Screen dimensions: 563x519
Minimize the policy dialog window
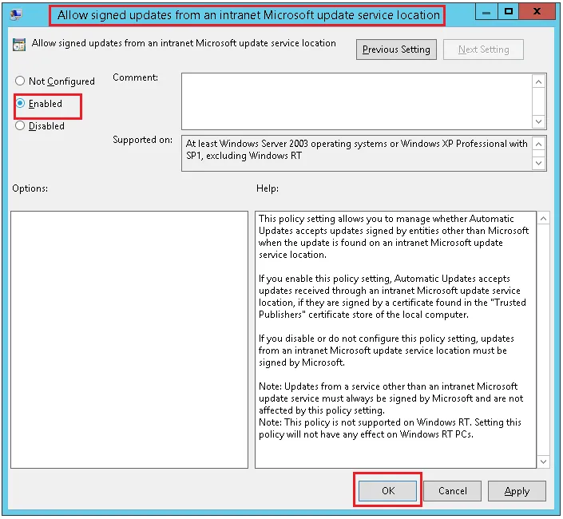click(x=486, y=12)
